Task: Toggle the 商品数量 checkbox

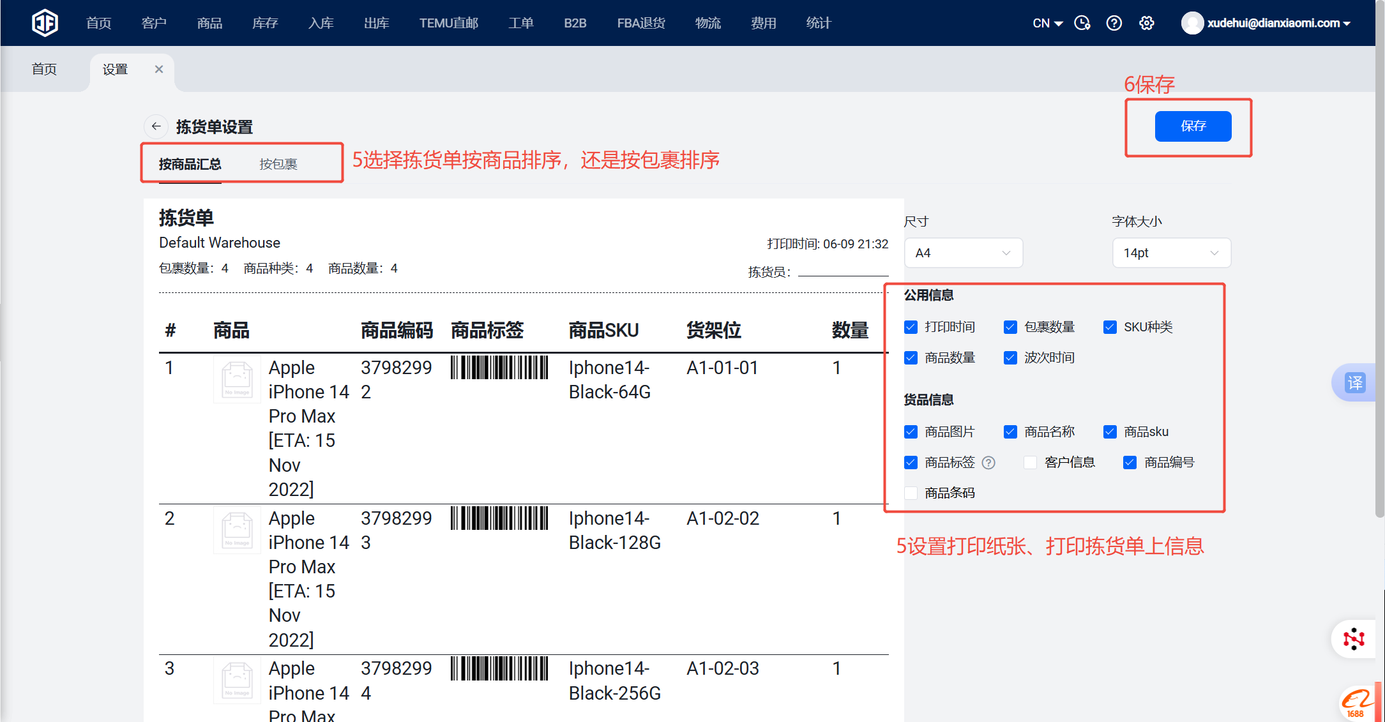Action: click(911, 357)
